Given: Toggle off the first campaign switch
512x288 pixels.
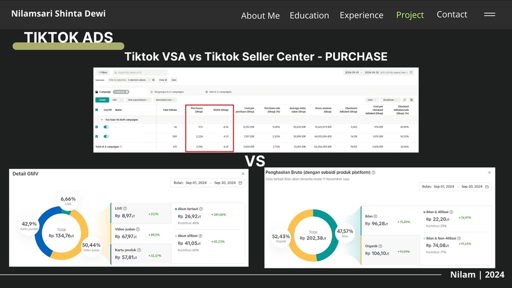Looking at the screenshot, I should 106,127.
